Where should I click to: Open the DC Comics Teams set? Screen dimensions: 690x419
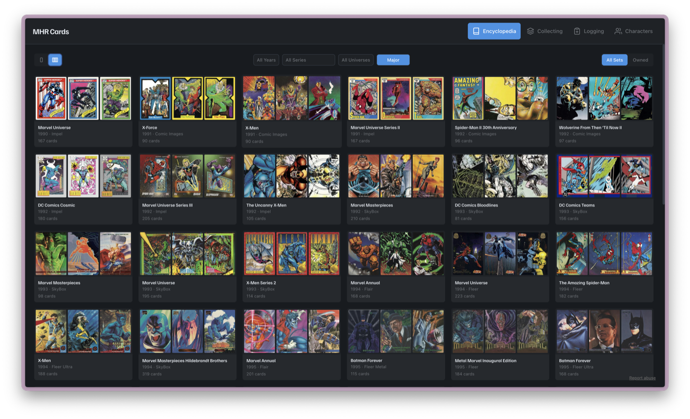(605, 189)
